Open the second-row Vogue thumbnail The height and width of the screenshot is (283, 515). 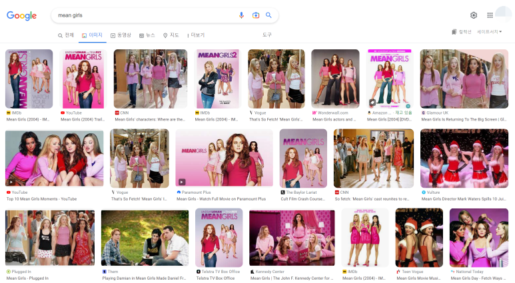[139, 158]
